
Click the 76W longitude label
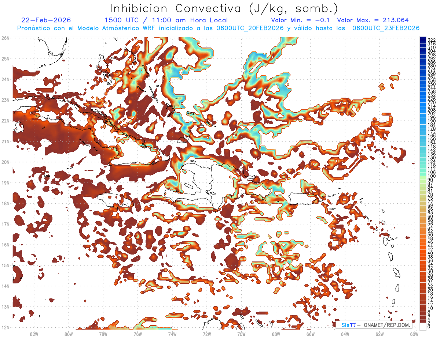(x=137, y=334)
